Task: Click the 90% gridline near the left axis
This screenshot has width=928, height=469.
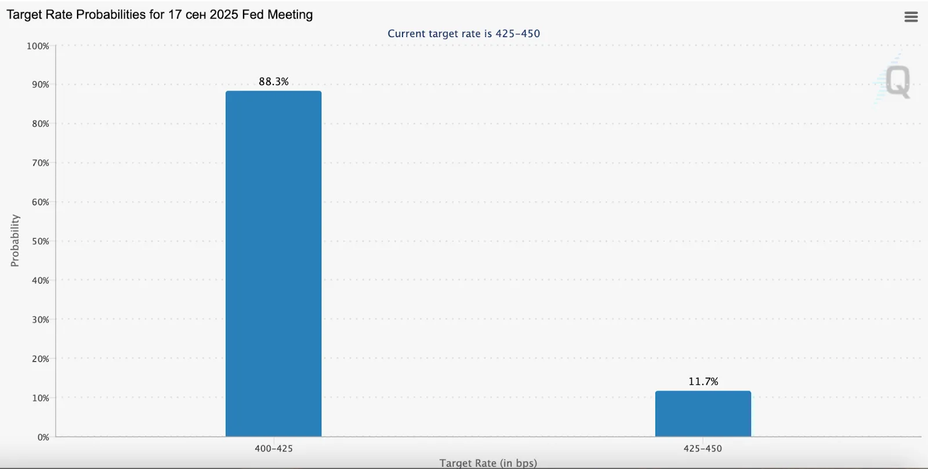Action: tap(87, 83)
